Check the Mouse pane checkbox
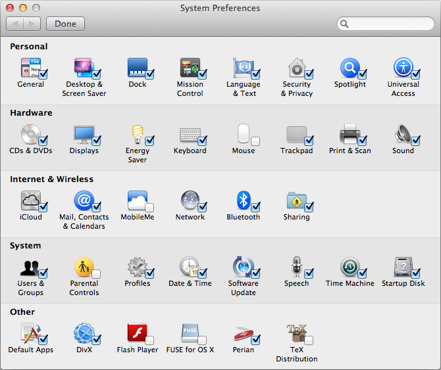 255,141
